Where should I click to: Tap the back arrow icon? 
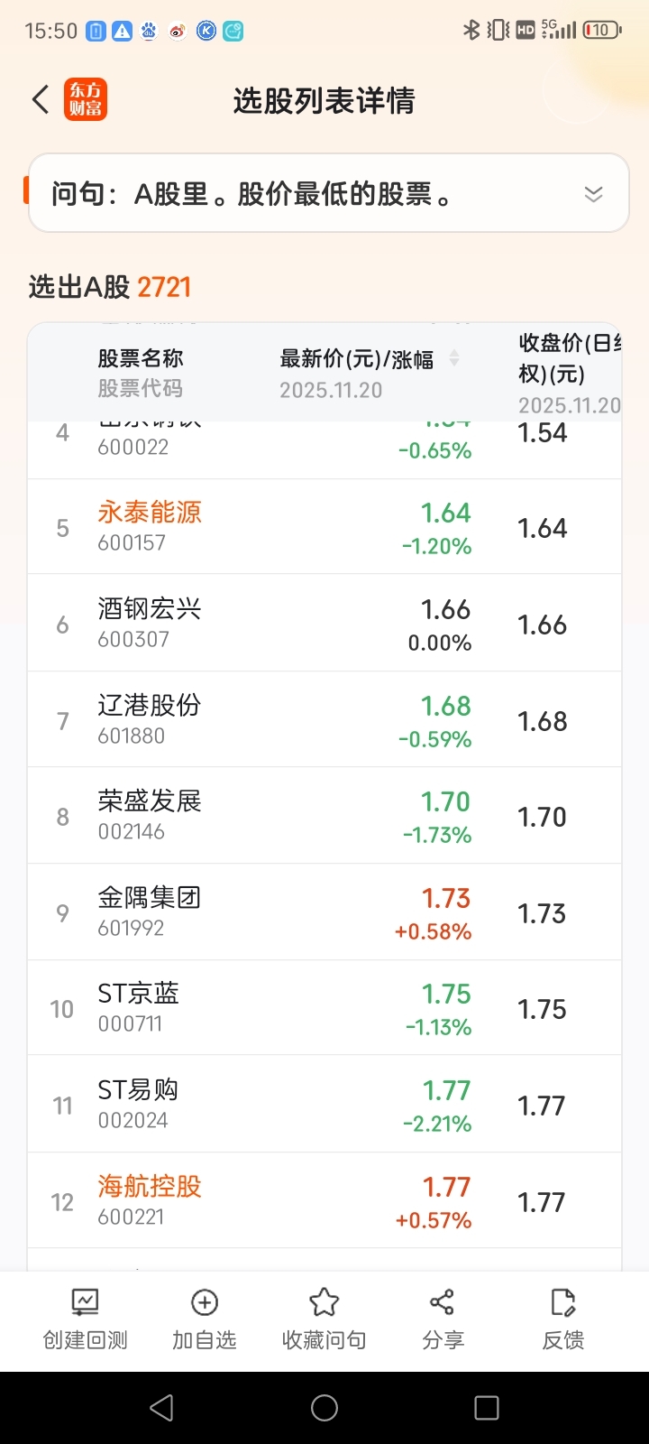(x=40, y=99)
